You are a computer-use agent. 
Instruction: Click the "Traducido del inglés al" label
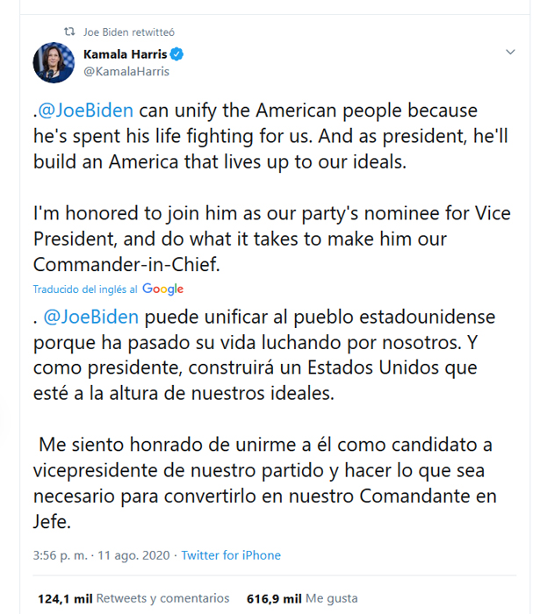85,289
